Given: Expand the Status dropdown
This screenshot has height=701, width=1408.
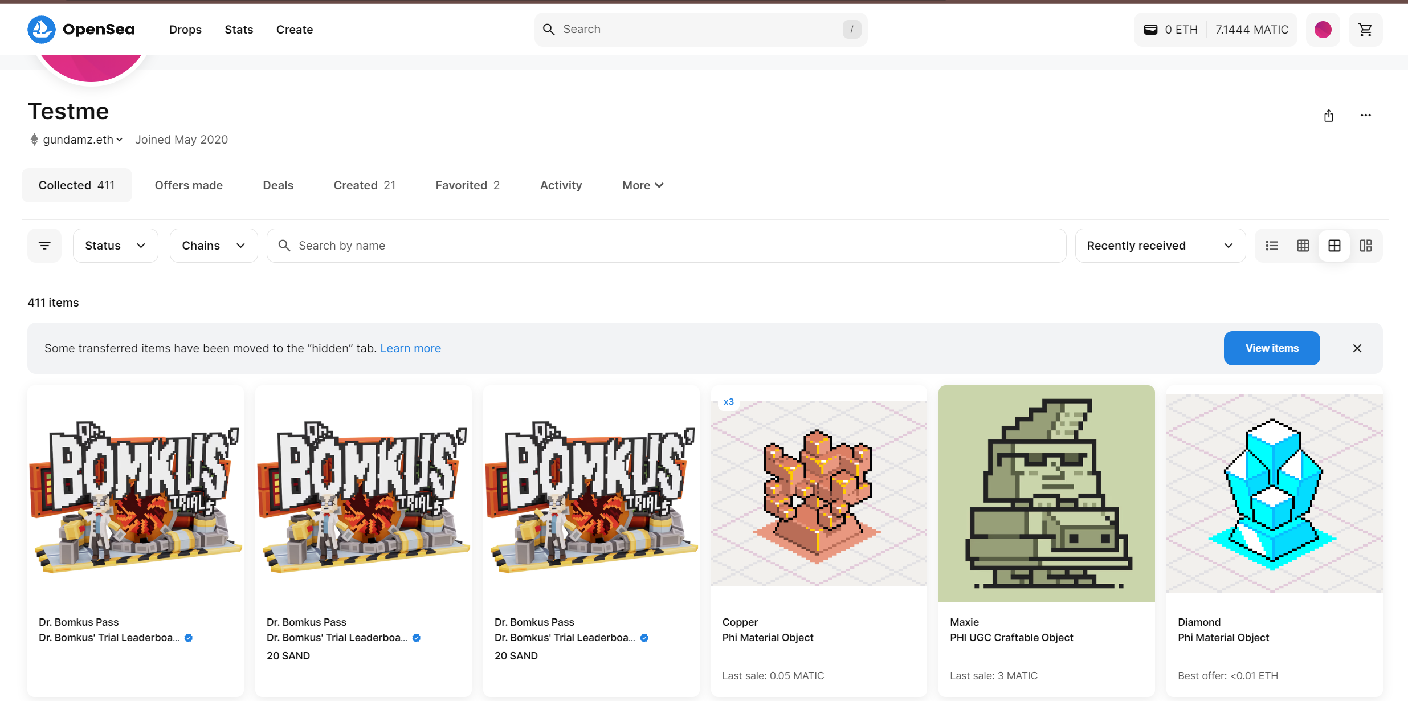Looking at the screenshot, I should pyautogui.click(x=115, y=246).
